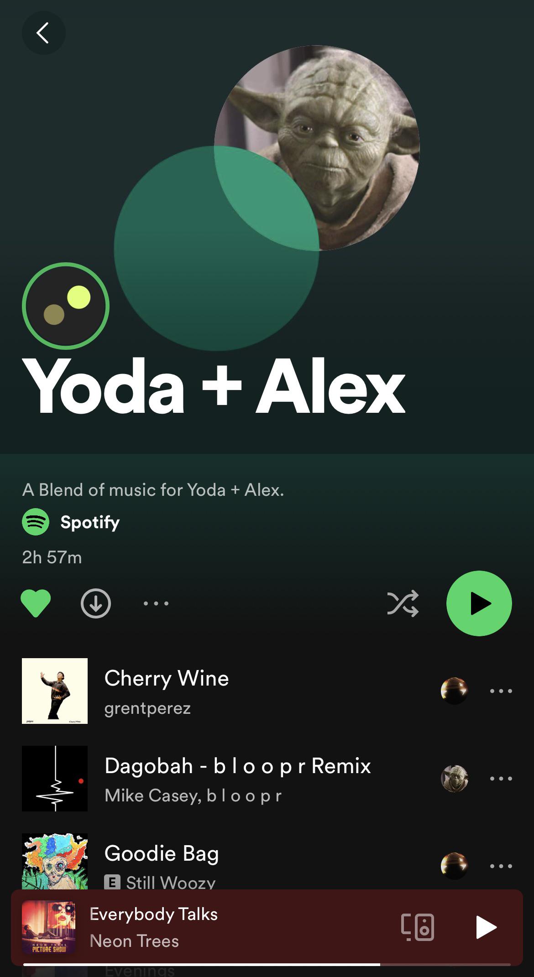This screenshot has width=534, height=977.
Task: Open more options for Cherry Wine
Action: 501,691
